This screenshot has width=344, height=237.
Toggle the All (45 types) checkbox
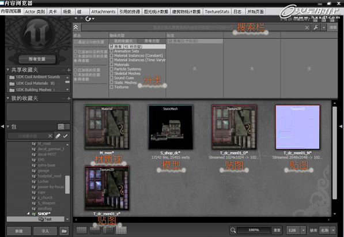111,47
